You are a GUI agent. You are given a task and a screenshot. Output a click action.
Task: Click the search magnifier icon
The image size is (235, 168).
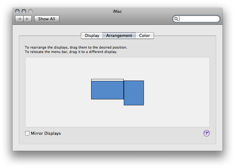pos(176,19)
